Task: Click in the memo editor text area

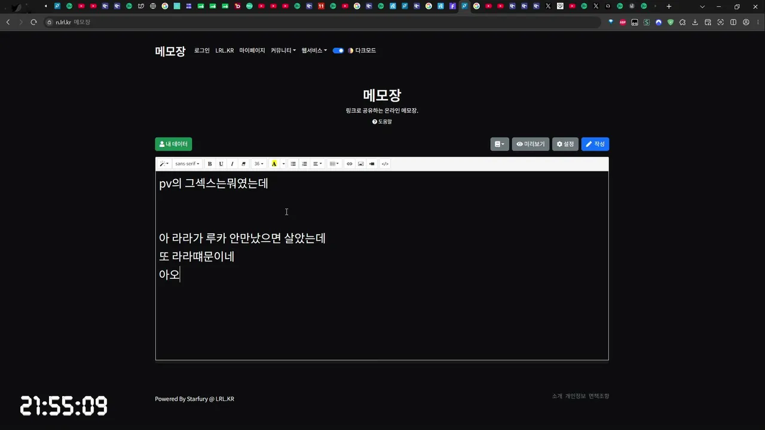Action: point(382,265)
